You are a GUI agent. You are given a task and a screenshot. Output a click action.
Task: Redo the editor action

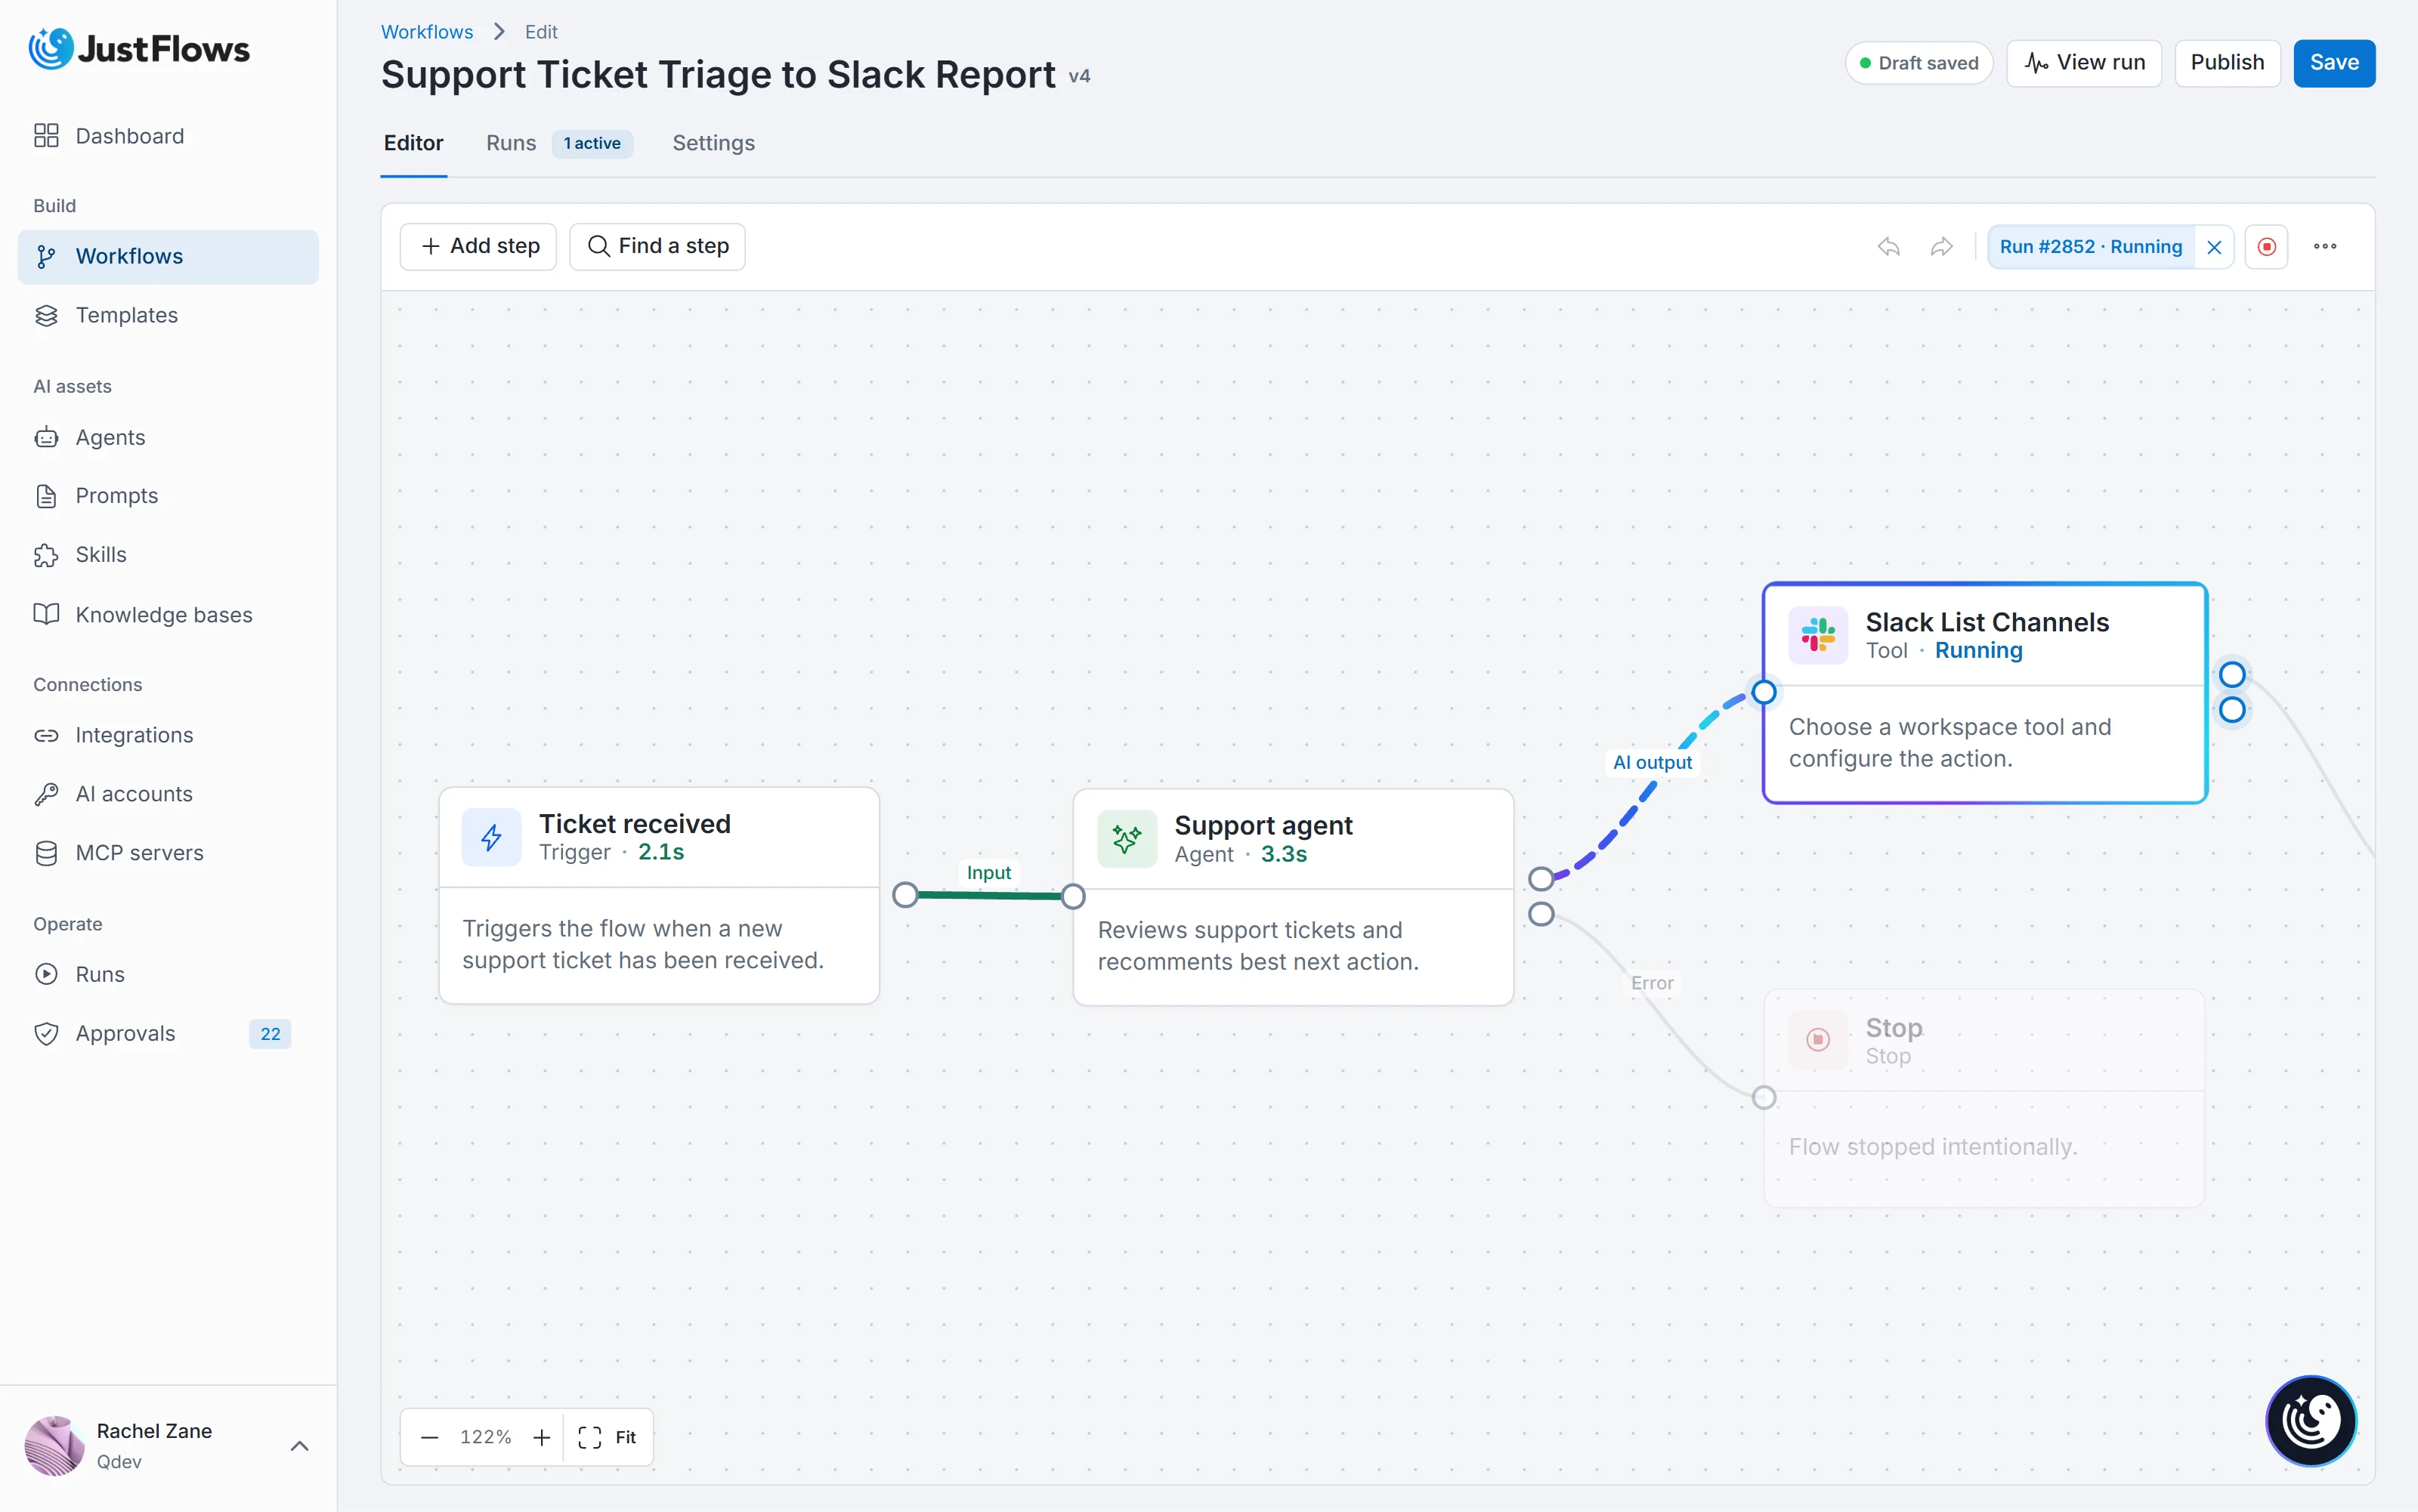click(x=1942, y=246)
